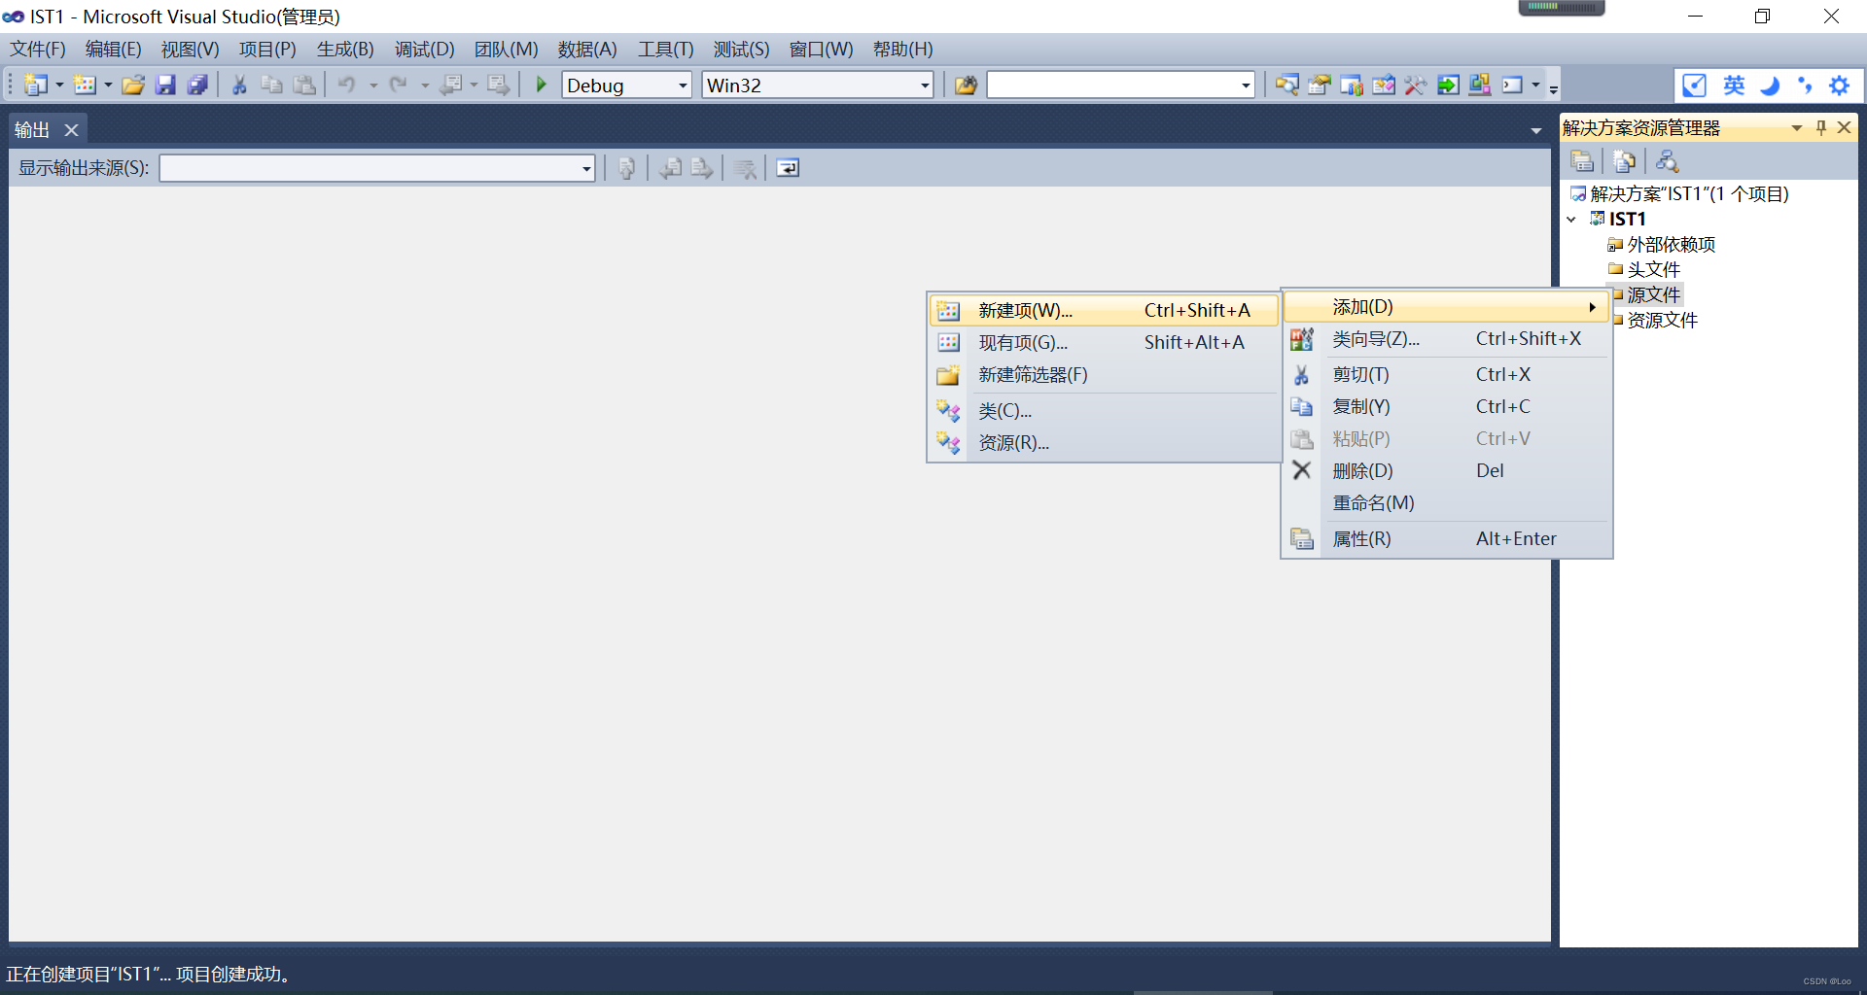The width and height of the screenshot is (1867, 995).
Task: Click Show All Files icon in Solution Explorer
Action: pos(1624,161)
